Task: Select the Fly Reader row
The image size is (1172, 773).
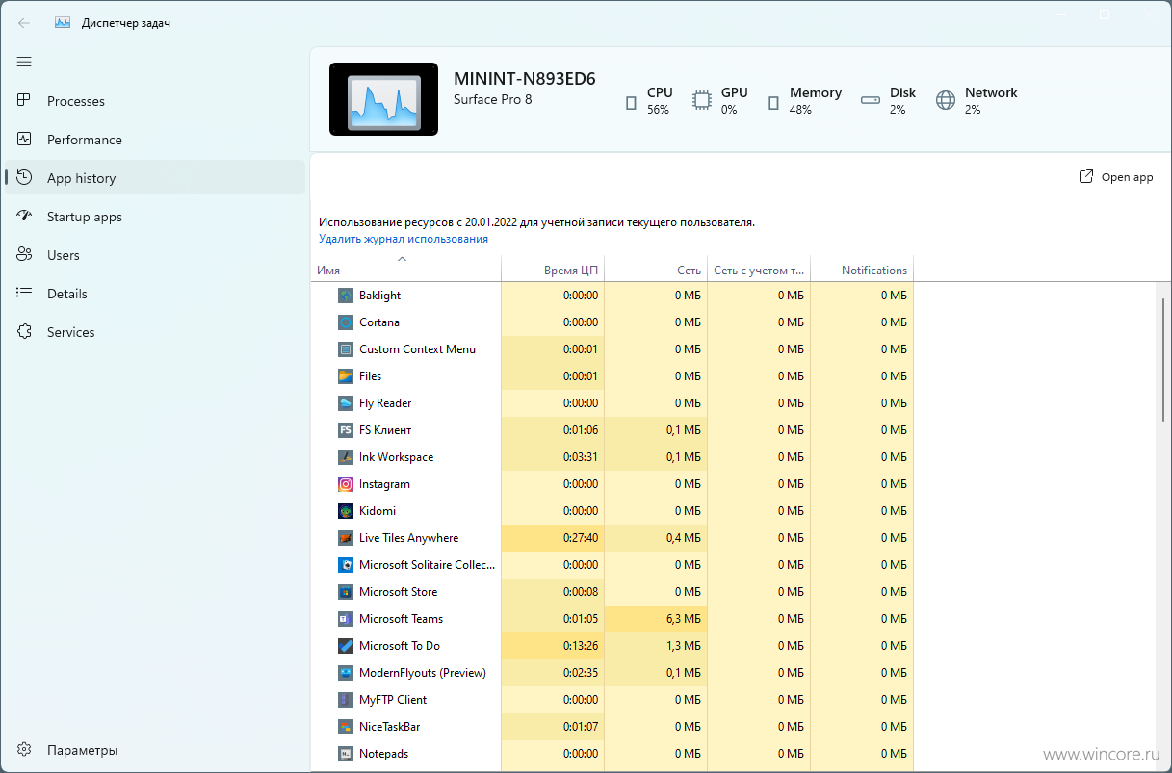Action: (612, 403)
